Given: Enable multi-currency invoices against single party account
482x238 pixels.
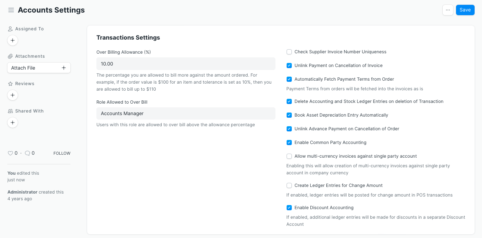Looking at the screenshot, I should 289,156.
